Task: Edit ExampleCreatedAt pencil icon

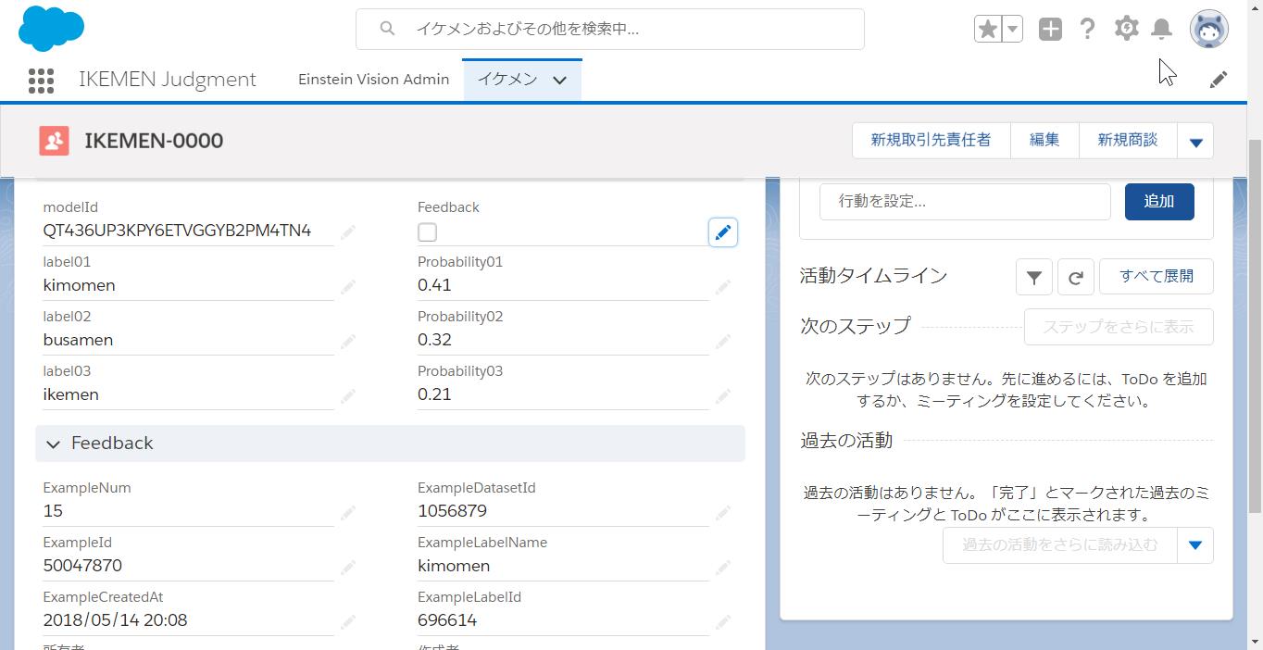Action: point(347,621)
